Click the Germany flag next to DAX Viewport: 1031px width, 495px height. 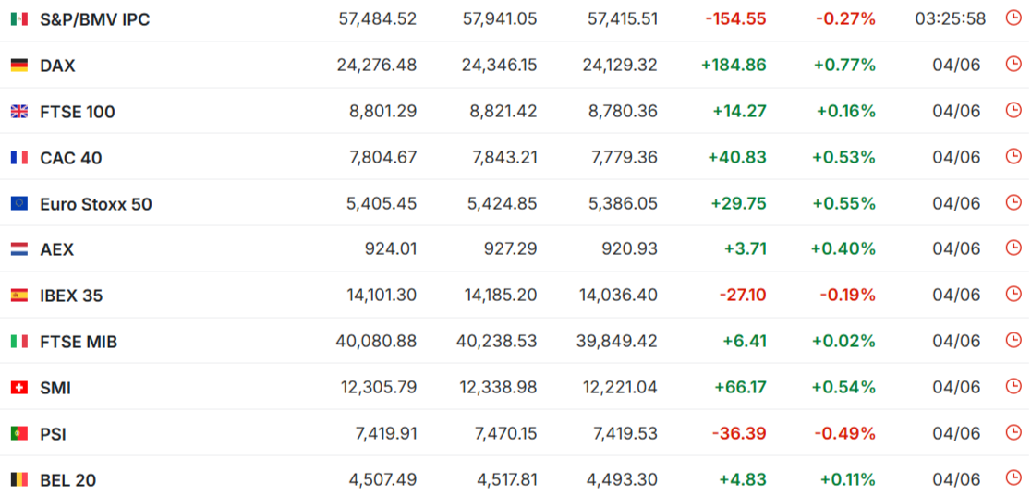tap(19, 65)
